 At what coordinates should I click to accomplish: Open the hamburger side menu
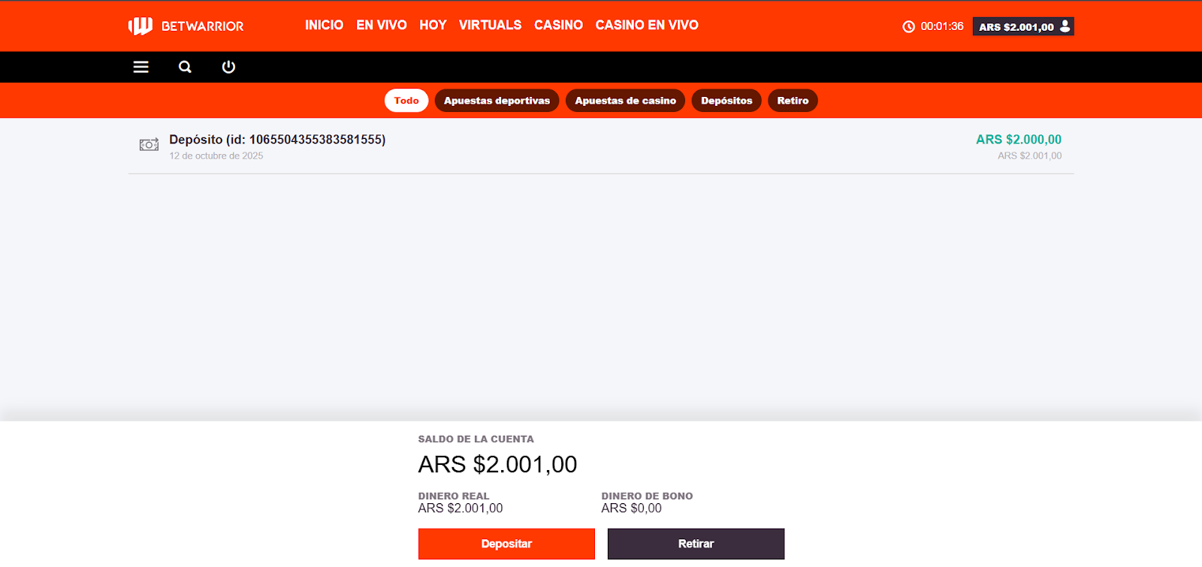point(140,67)
